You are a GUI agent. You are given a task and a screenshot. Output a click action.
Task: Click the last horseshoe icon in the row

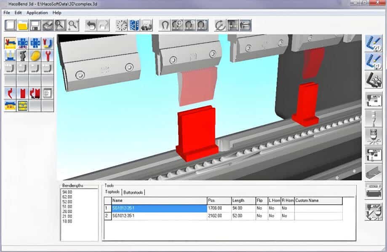point(203,25)
